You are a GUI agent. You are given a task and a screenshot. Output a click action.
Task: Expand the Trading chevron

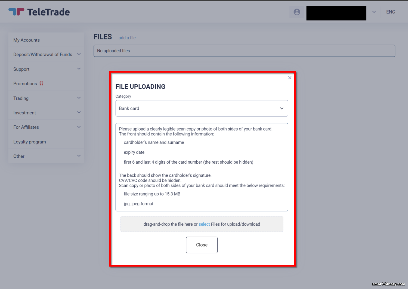(79, 98)
